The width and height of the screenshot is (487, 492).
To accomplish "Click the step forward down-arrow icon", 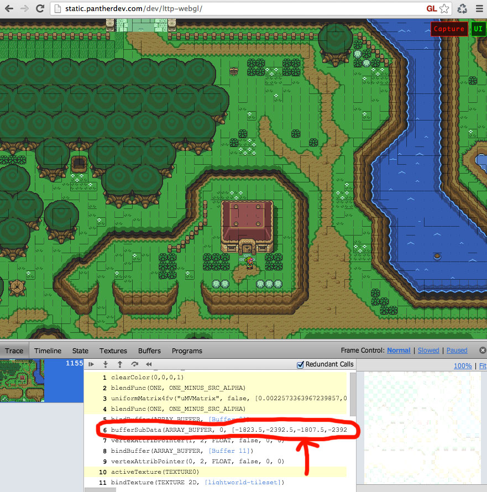I will click(x=106, y=364).
